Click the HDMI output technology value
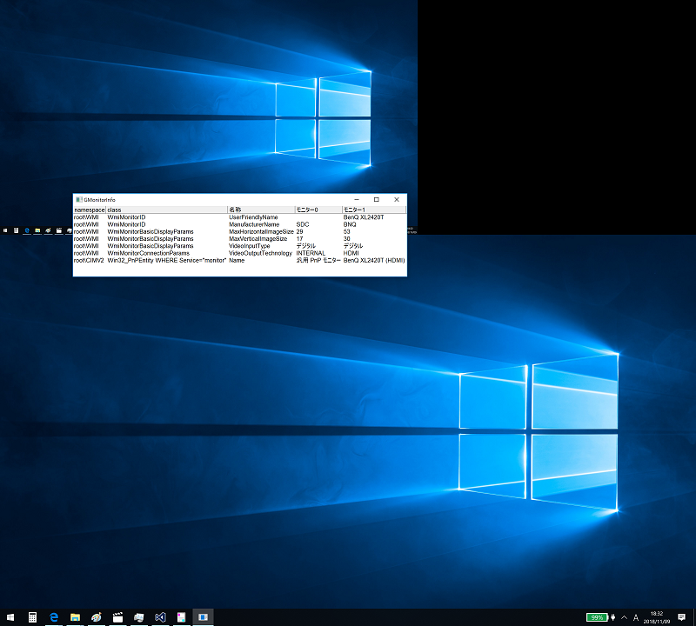The width and height of the screenshot is (696, 626). point(351,253)
